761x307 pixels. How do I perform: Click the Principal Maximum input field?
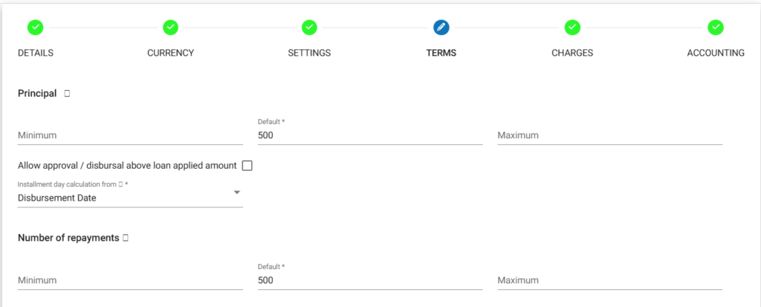pyautogui.click(x=609, y=135)
